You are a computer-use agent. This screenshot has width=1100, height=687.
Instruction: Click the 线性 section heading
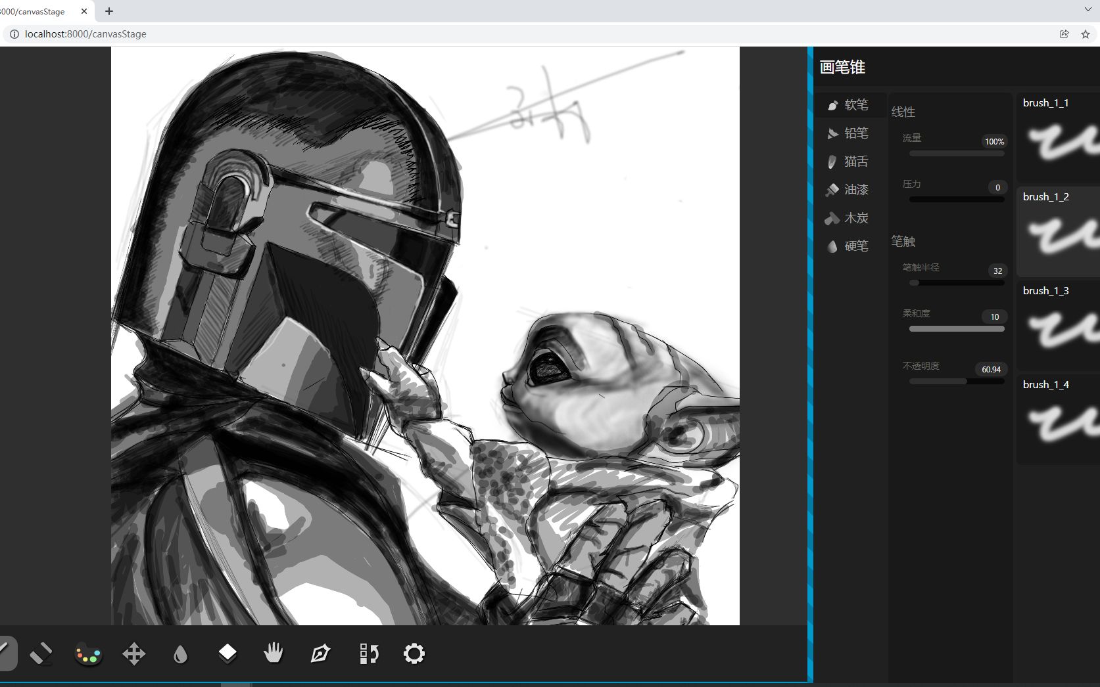pyautogui.click(x=903, y=112)
